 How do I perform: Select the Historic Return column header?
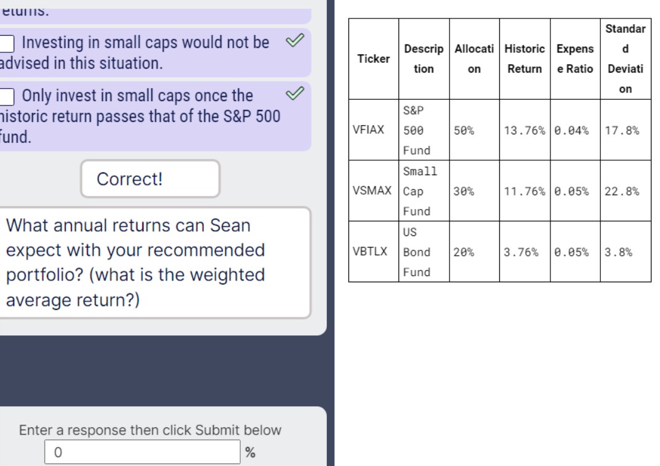pyautogui.click(x=524, y=58)
